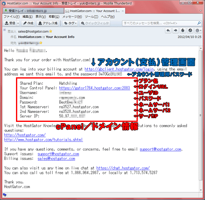Click the message vertical scrollbar thumb
The height and width of the screenshot is (200, 205).
pos(200,115)
